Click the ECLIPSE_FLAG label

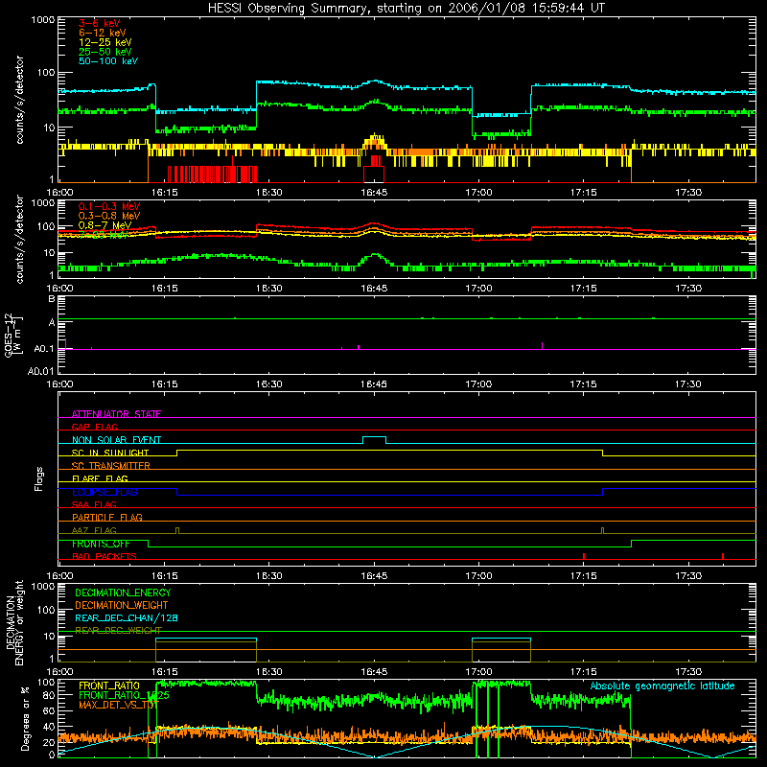(x=105, y=492)
